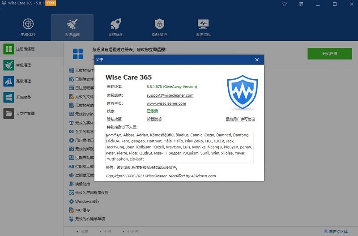
Task: Click the 无效的卸载 item icon
Action: [x=71, y=149]
